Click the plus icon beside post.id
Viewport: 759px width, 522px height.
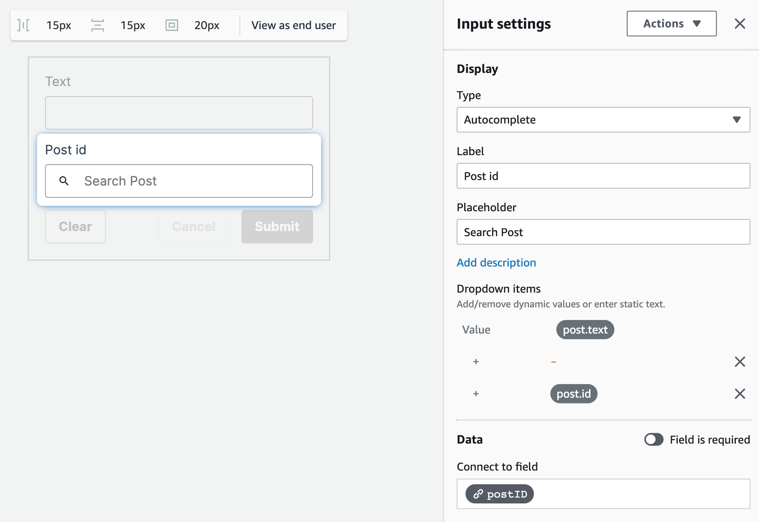pyautogui.click(x=476, y=394)
